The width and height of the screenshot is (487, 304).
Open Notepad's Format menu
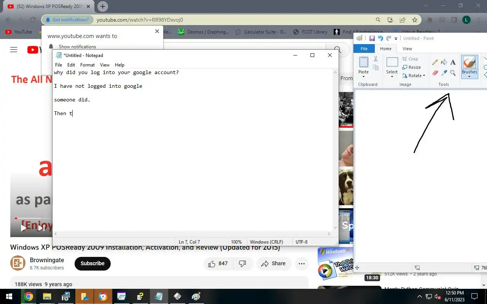click(x=88, y=65)
